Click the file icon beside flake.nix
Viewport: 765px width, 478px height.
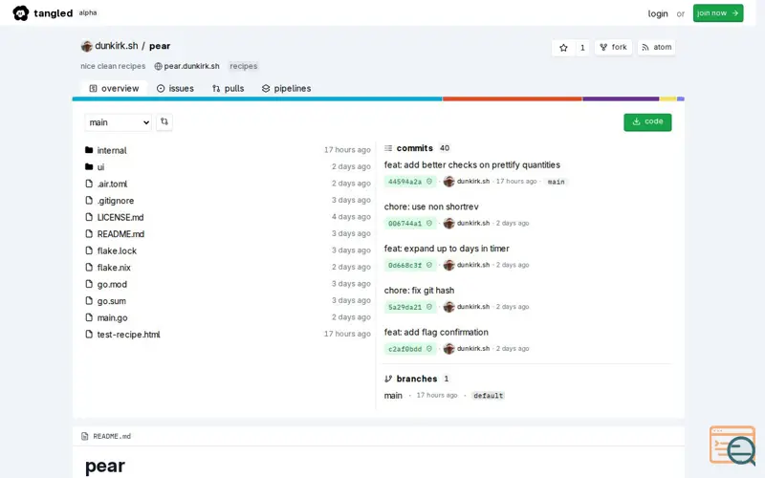pyautogui.click(x=89, y=267)
